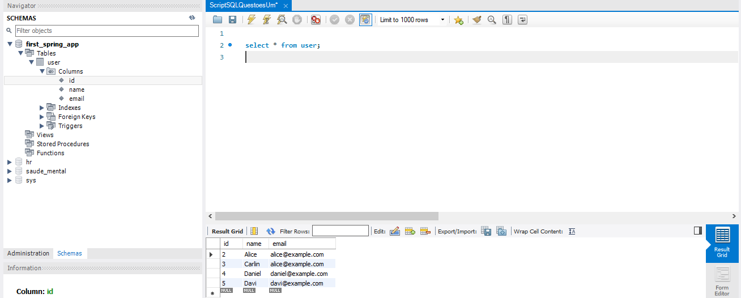
Task: Toggle the result side panel visibility
Action: [x=698, y=231]
